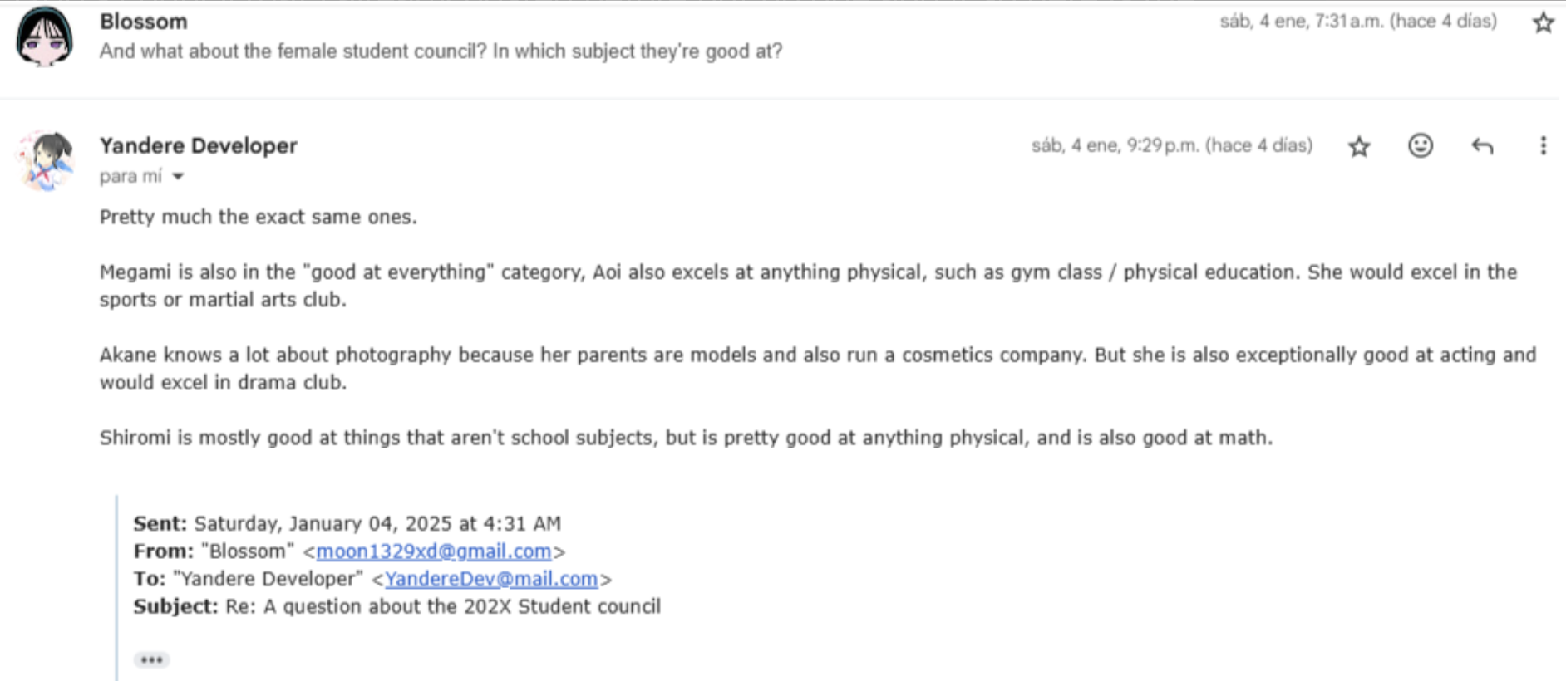
Task: Star Blossom's collapsed message
Action: (1543, 22)
